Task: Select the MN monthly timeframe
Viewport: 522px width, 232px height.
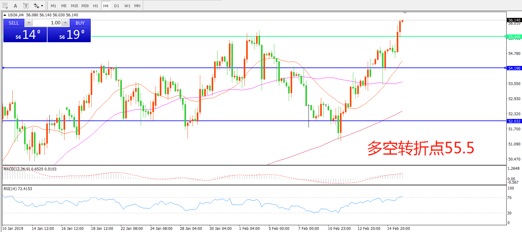Action: (x=137, y=6)
